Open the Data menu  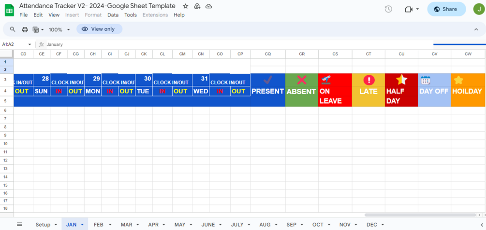(113, 15)
